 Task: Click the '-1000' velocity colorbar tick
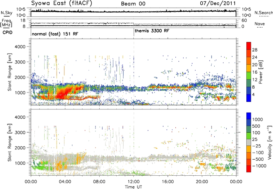[x=259, y=166]
